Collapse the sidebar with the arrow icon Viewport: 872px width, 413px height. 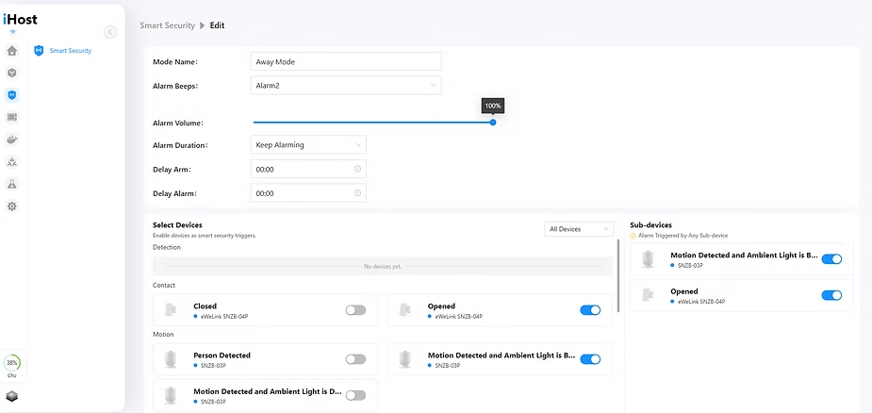click(x=110, y=32)
